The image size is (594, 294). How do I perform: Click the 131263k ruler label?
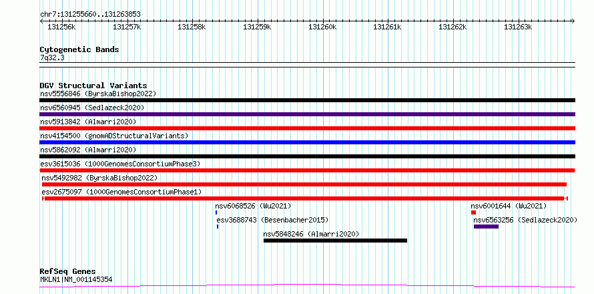pyautogui.click(x=518, y=27)
